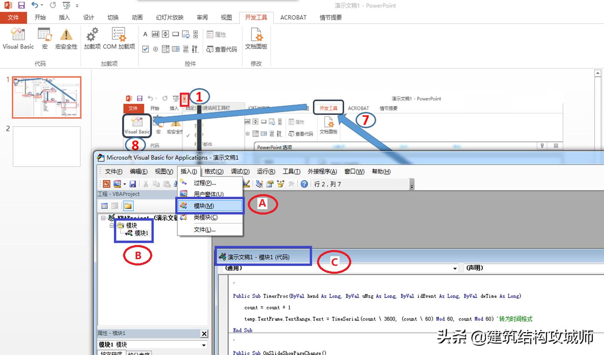This screenshot has height=355, width=604.
Task: Choose 模块(M) from the insert menu
Action: [x=210, y=206]
